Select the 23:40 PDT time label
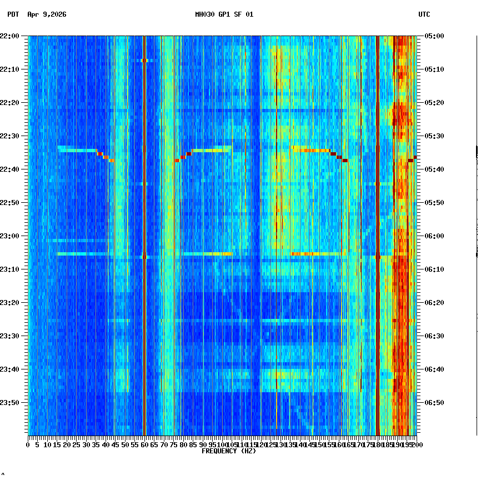The image size is (501, 480). pyautogui.click(x=9, y=369)
